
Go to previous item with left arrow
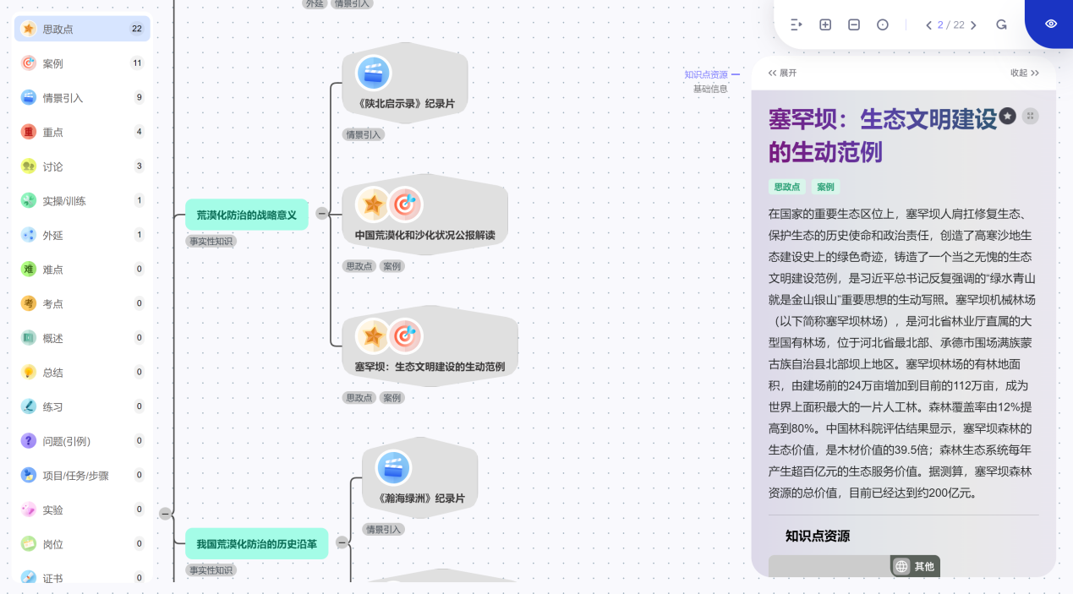click(x=928, y=25)
